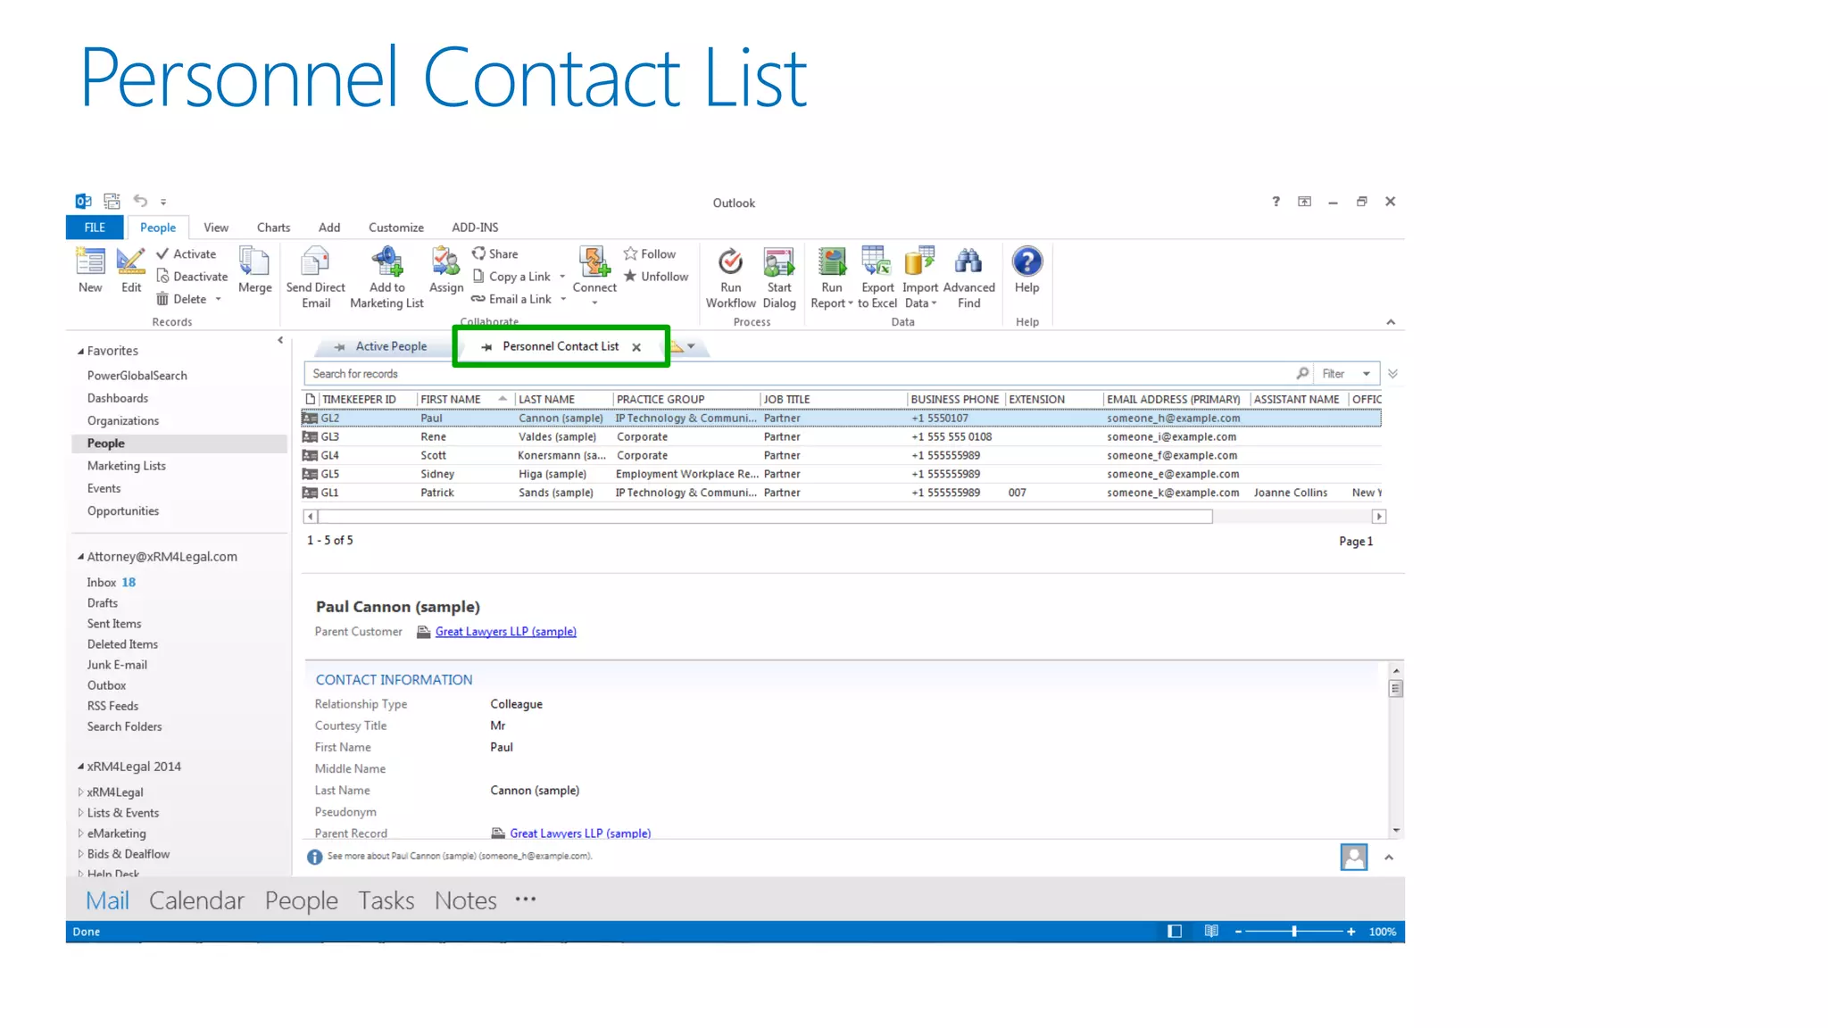This screenshot has width=1828, height=1028.
Task: Click zoom in plus button
Action: (x=1351, y=932)
